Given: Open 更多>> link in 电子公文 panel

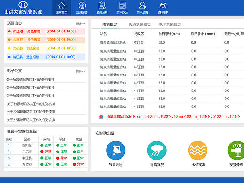Looking at the screenshot, I should pyautogui.click(x=81, y=71).
